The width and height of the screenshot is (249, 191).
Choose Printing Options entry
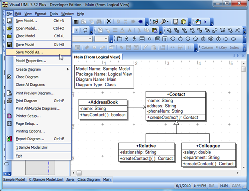(x=38, y=131)
